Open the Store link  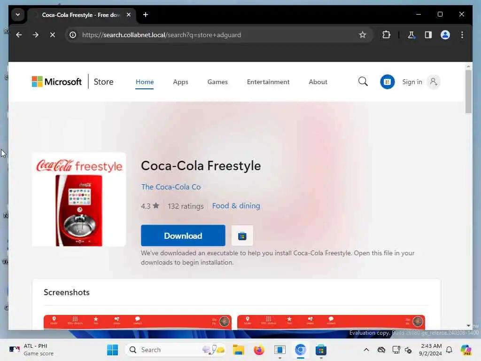point(103,82)
